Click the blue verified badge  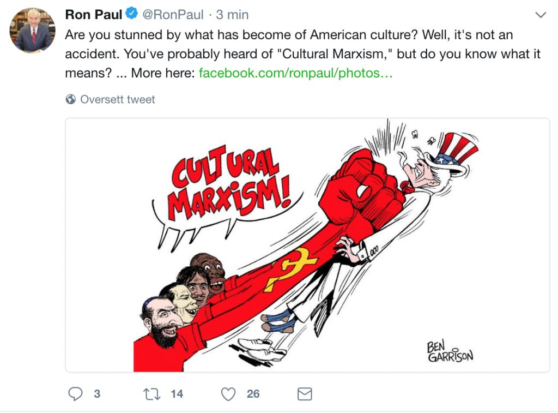pyautogui.click(x=132, y=14)
